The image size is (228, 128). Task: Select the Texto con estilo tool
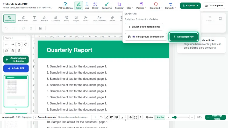pyautogui.click(x=99, y=19)
